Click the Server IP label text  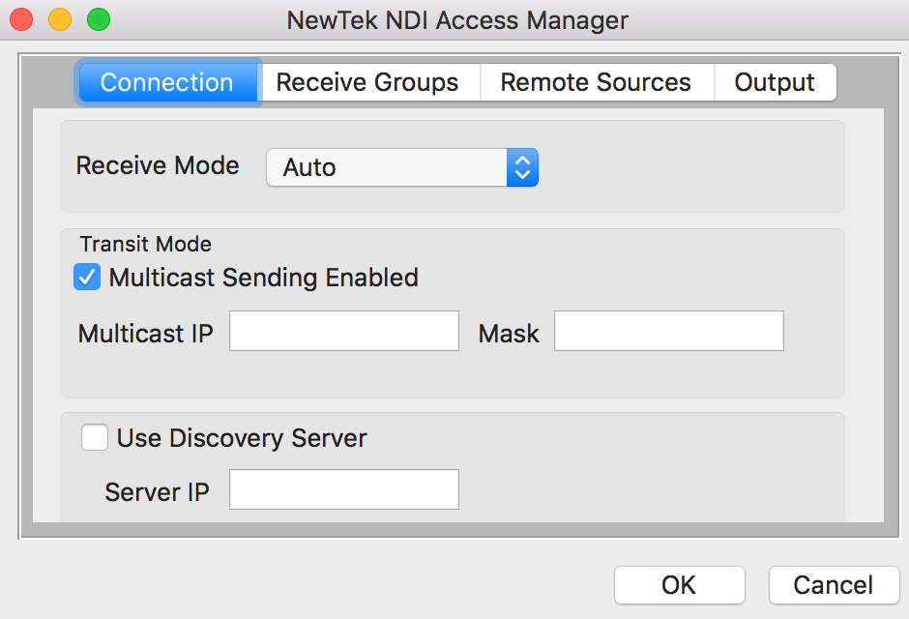pyautogui.click(x=157, y=491)
